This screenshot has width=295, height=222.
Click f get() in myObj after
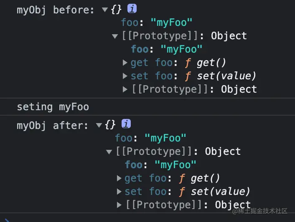pos(199,178)
